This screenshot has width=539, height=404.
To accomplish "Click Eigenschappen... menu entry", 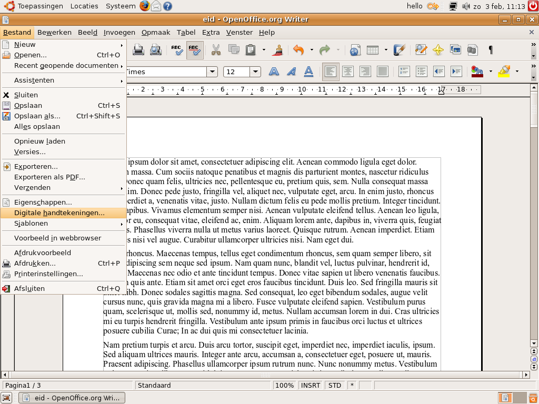I will [63, 203].
